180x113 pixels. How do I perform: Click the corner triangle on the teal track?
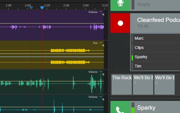(x=103, y=100)
